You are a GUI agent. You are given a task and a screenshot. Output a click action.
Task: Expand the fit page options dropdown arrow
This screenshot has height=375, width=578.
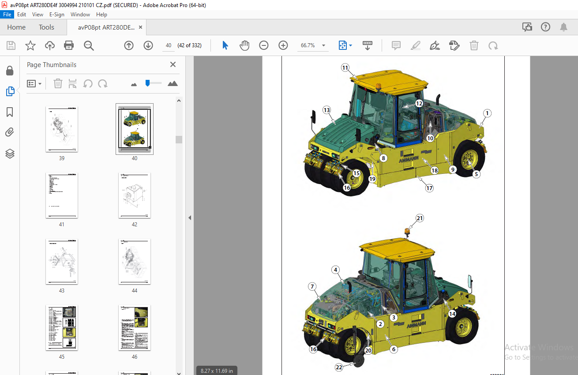pyautogui.click(x=351, y=45)
